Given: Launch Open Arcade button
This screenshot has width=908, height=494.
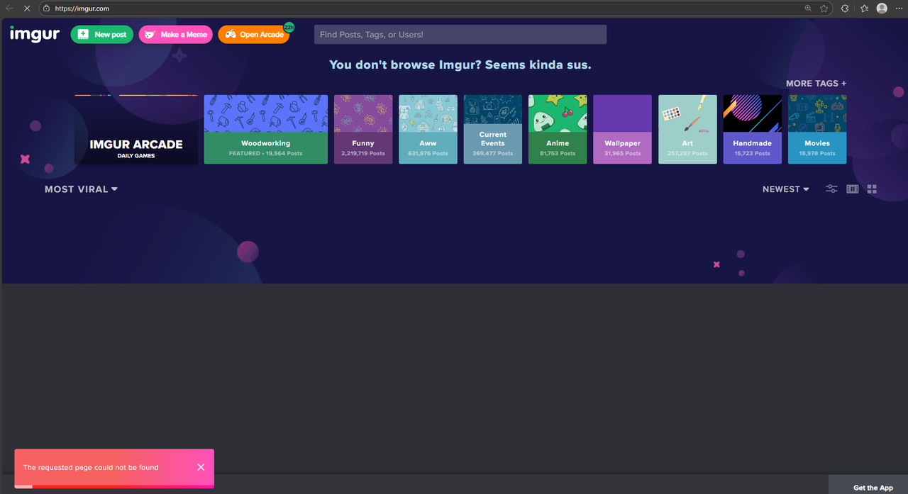Looking at the screenshot, I should pos(254,34).
